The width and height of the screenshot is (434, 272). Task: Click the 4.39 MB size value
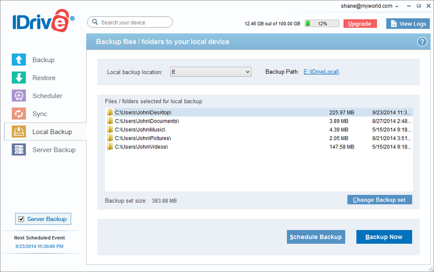click(x=339, y=130)
